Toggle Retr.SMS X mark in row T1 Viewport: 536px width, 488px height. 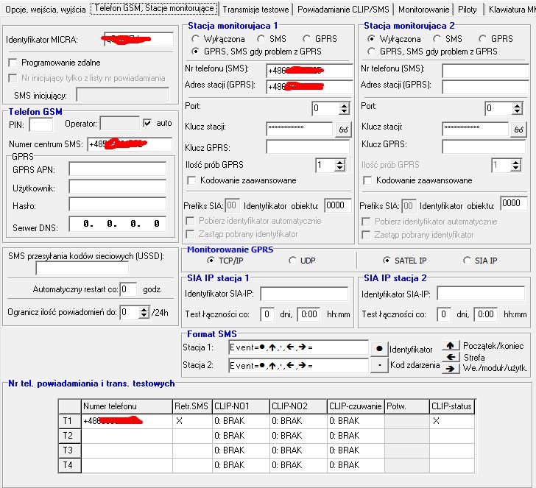tap(192, 421)
